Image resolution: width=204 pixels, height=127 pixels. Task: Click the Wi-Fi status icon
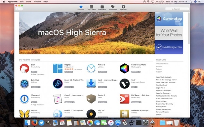pyautogui.click(x=148, y=2)
